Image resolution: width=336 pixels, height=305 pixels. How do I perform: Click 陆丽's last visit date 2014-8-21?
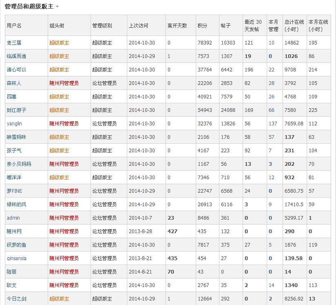pyautogui.click(x=140, y=272)
